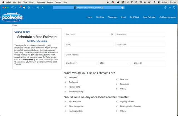Go back with the back arrow

tap(43, 8)
